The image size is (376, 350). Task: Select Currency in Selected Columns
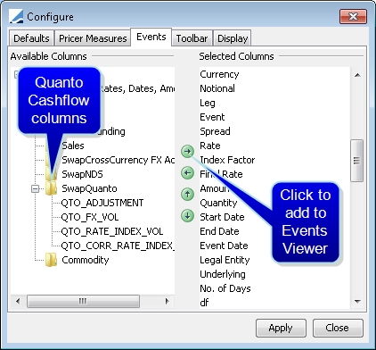[x=219, y=74]
